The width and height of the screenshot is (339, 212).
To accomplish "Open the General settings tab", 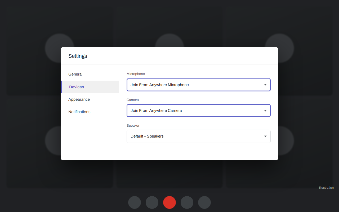I will point(90,74).
